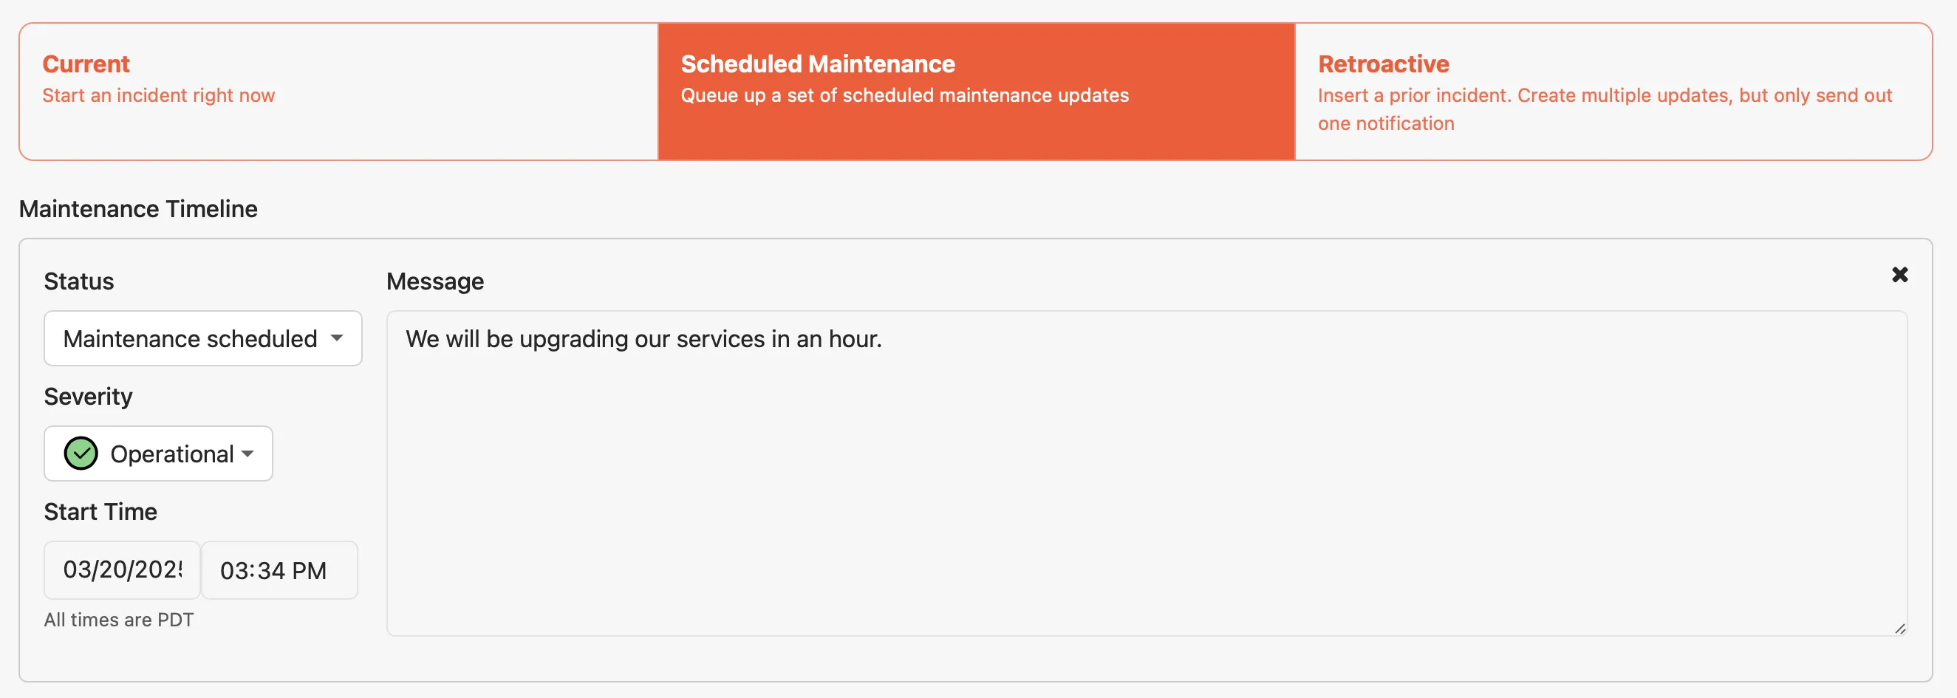1957x698 pixels.
Task: Click the green Operational status checkmark icon
Action: click(x=81, y=454)
